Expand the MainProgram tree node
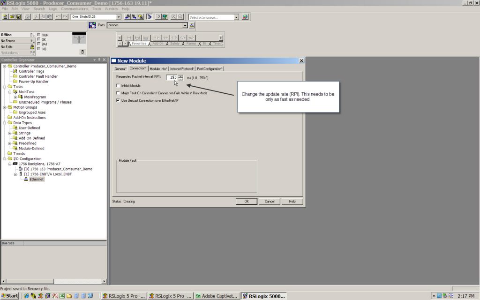480x300 pixels. [15, 97]
